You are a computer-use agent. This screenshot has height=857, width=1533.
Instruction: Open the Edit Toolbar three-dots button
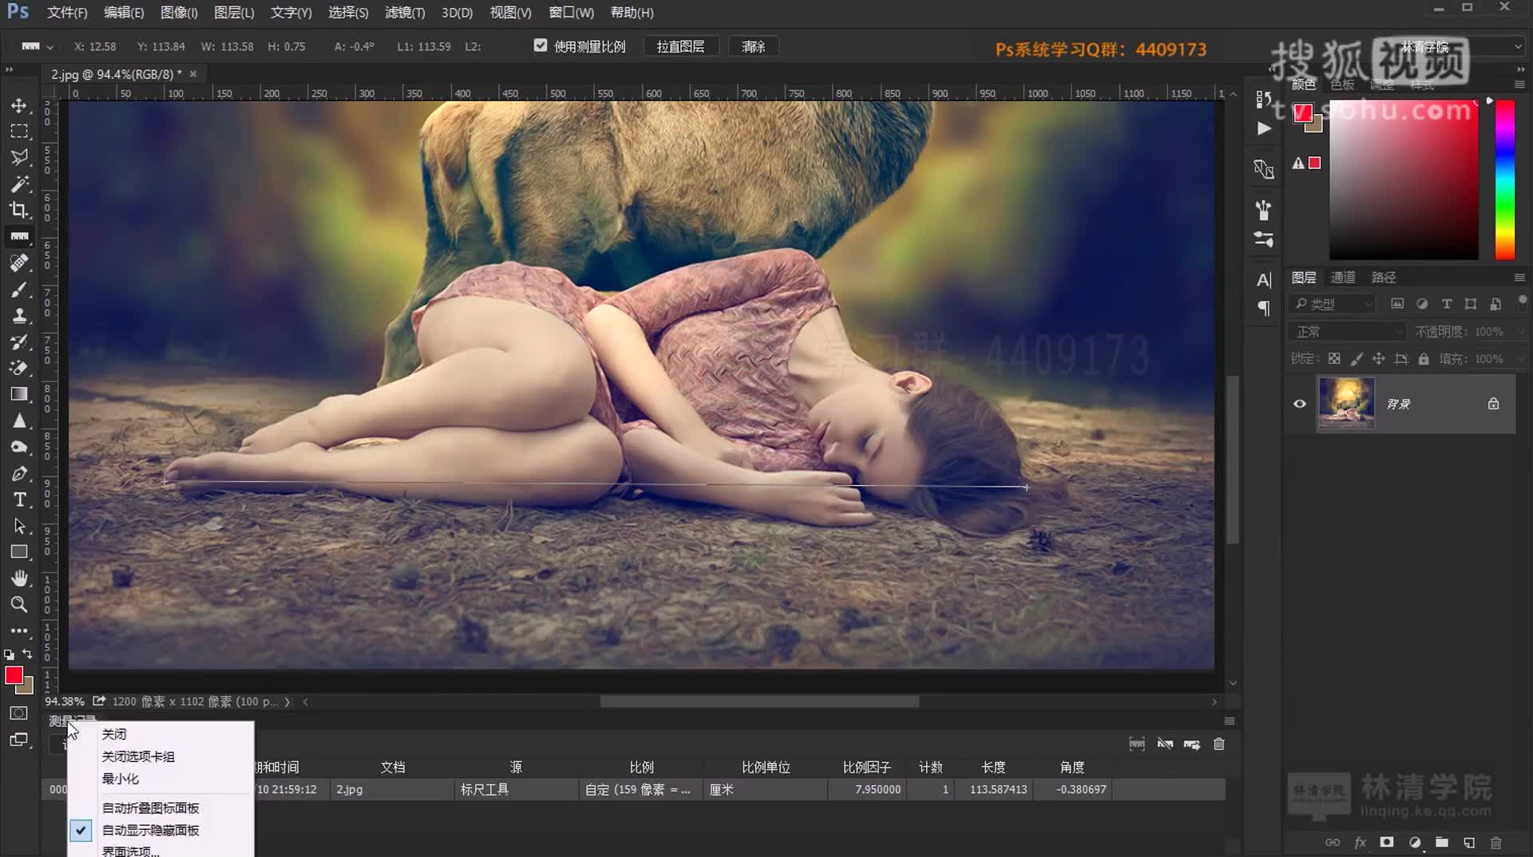pyautogui.click(x=19, y=630)
